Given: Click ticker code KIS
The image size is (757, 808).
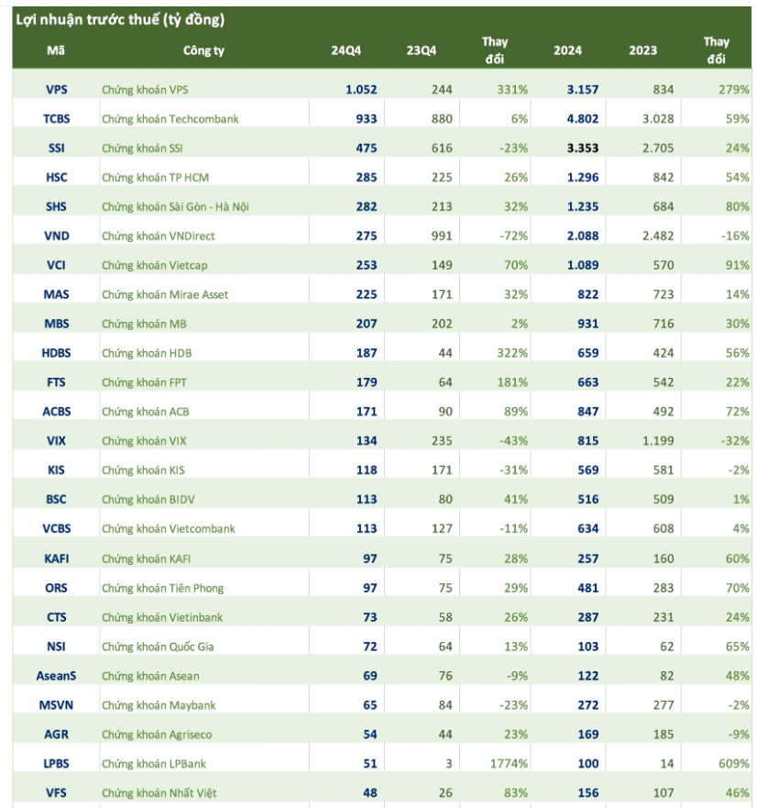Looking at the screenshot, I should click(x=57, y=470).
